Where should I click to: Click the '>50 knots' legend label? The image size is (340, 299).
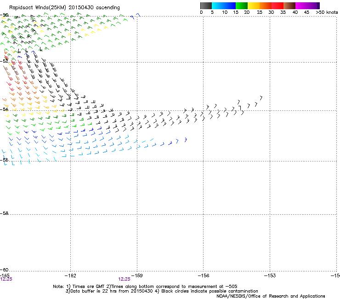point(327,12)
